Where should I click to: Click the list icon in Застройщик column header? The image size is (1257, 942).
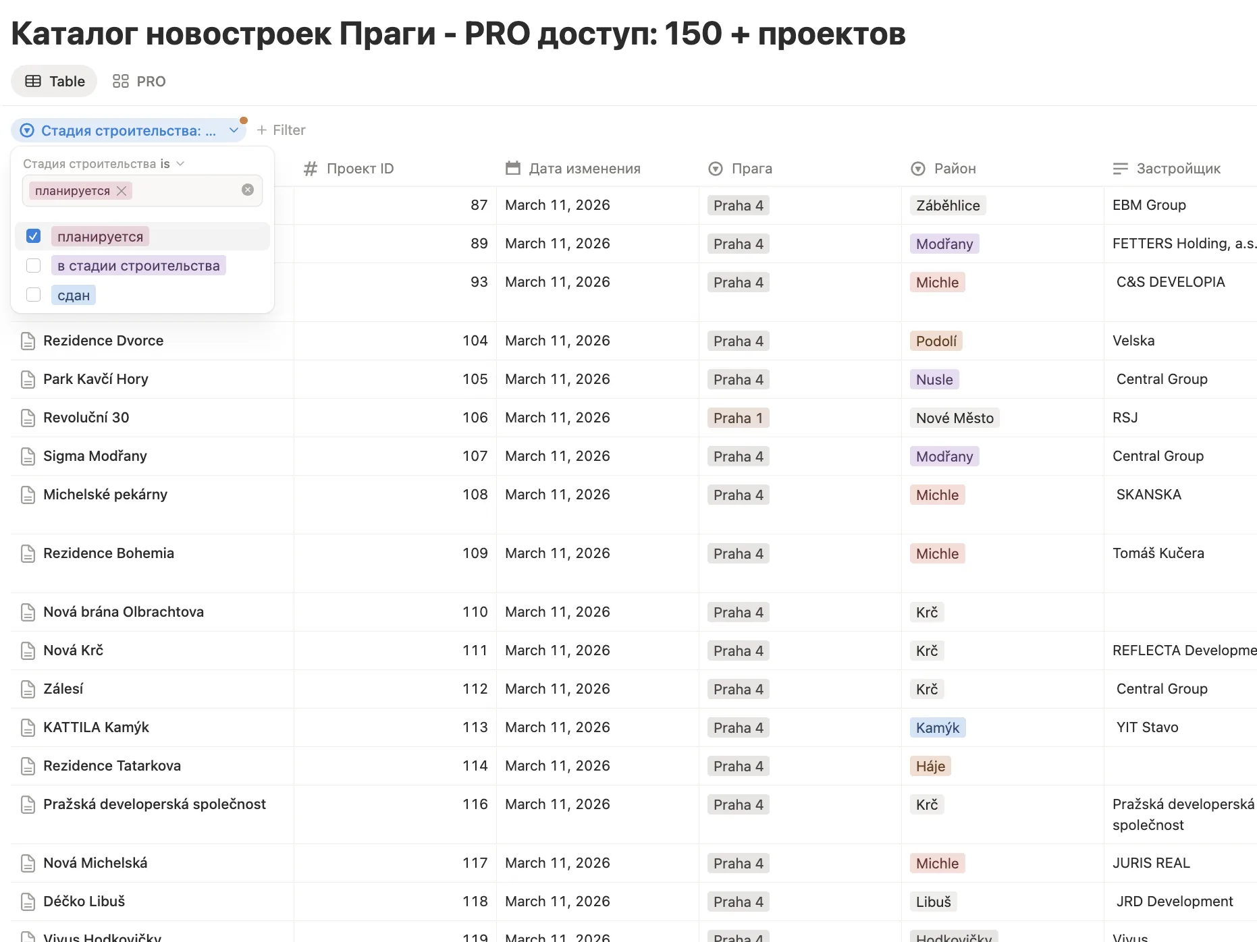(x=1121, y=169)
